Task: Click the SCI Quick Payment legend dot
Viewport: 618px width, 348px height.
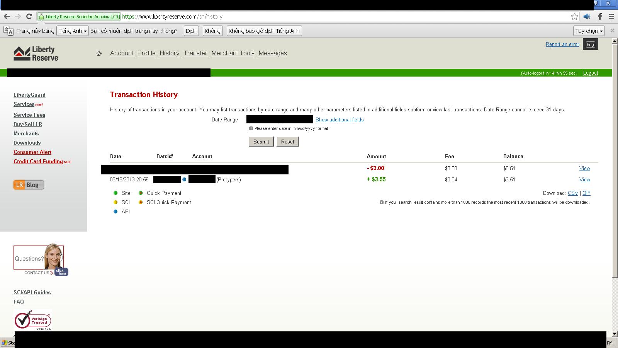Action: [141, 202]
